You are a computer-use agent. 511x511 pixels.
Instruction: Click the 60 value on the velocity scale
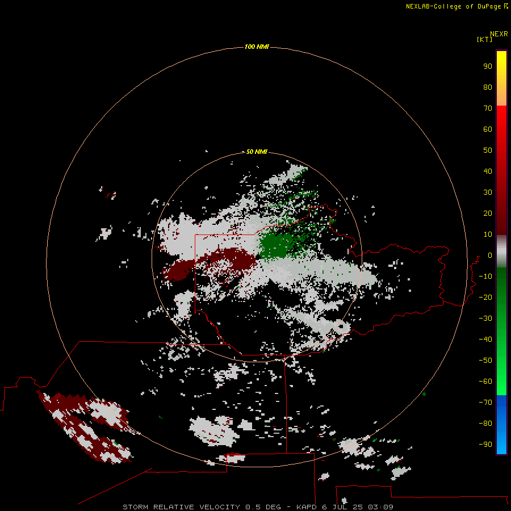point(488,129)
